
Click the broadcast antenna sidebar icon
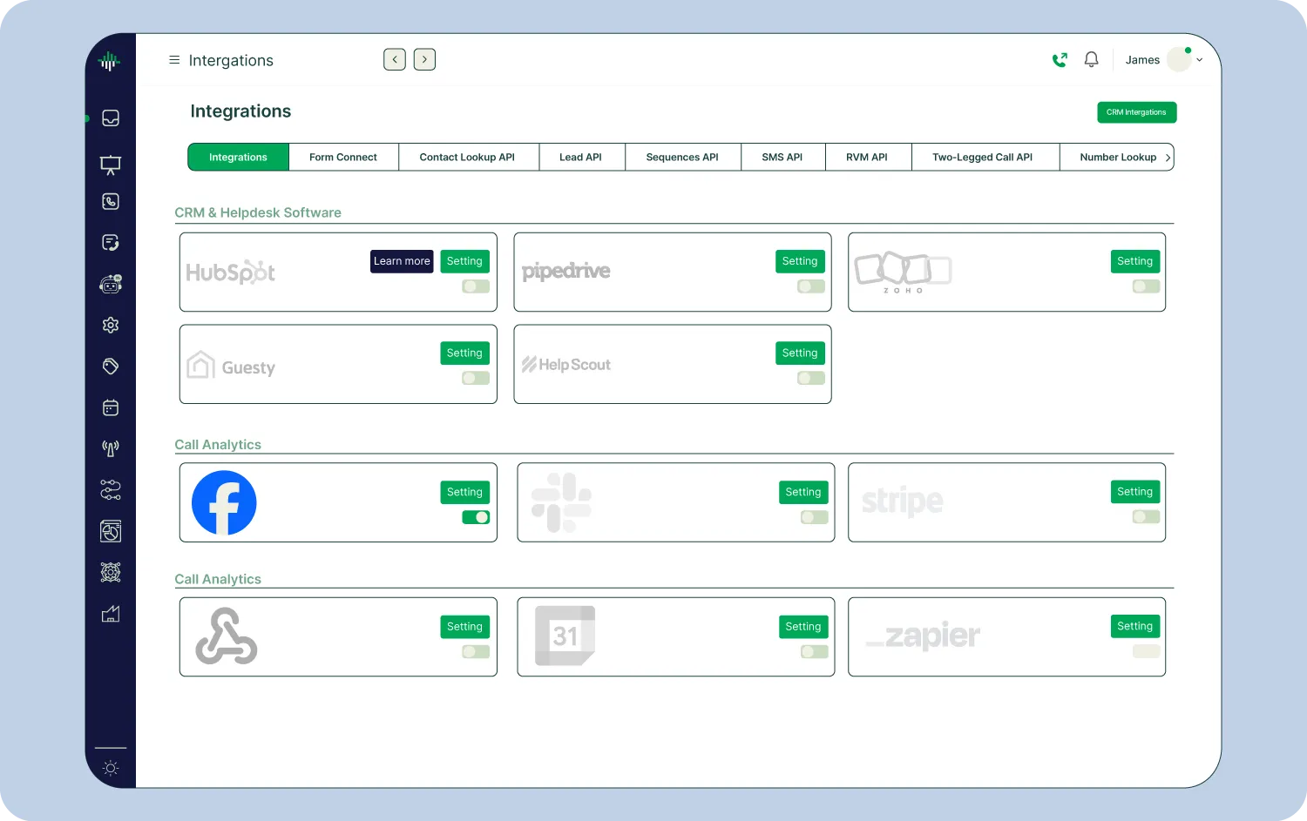pyautogui.click(x=111, y=448)
